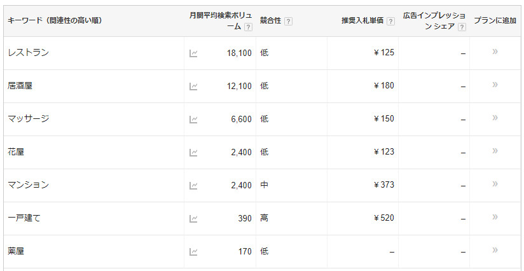524x271 pixels.
Task: Select the マッサージ keyword text
Action: point(29,119)
